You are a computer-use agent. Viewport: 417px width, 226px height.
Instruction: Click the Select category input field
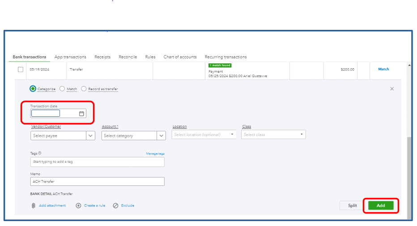tap(129, 136)
